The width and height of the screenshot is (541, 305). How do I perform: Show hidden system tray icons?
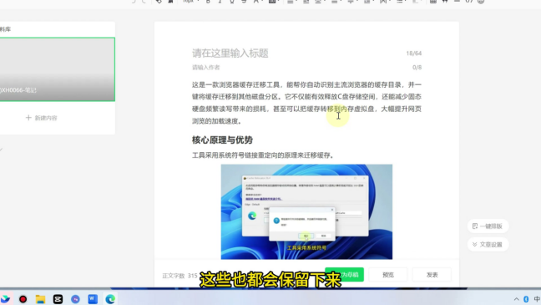516,299
